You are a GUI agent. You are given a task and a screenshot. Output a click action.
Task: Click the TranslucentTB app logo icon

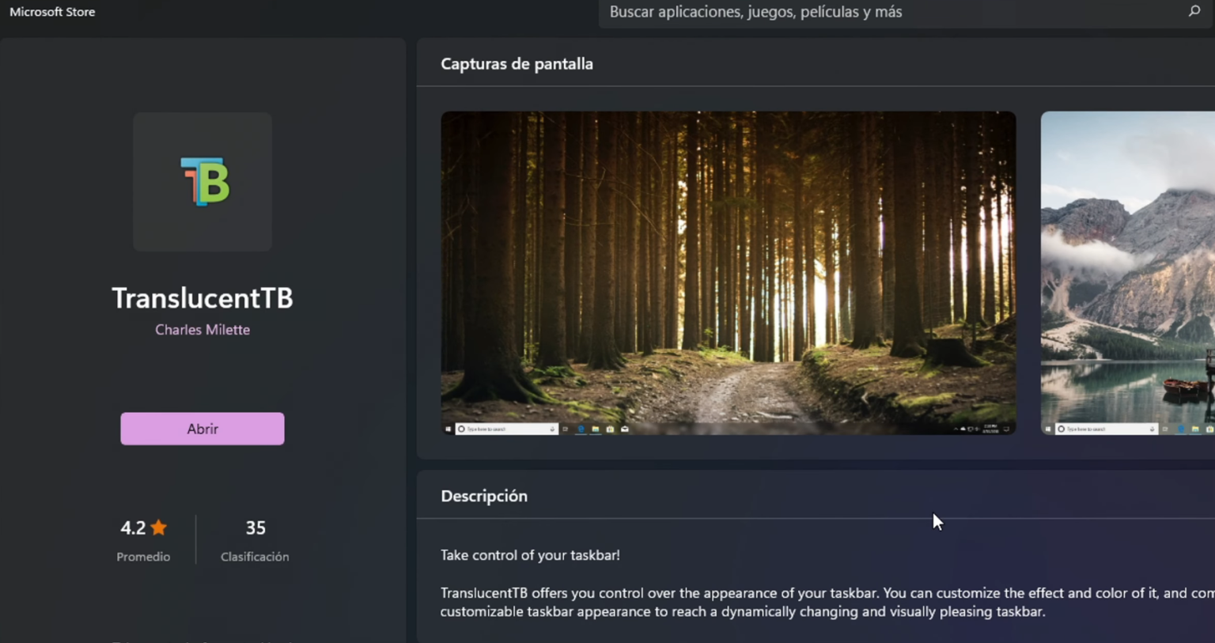(x=204, y=181)
